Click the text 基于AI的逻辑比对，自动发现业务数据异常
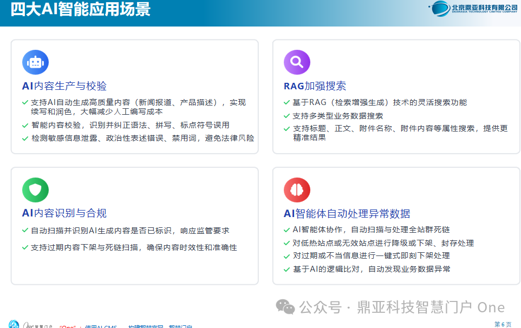This screenshot has width=521, height=328. click(x=372, y=269)
